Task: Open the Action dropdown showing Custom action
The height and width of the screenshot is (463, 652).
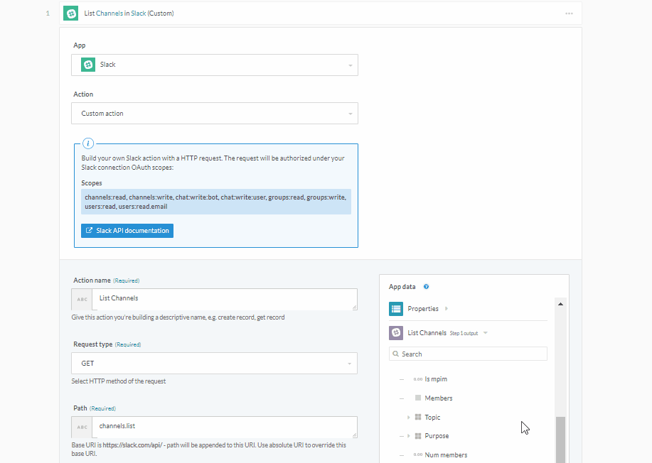Action: pos(349,113)
